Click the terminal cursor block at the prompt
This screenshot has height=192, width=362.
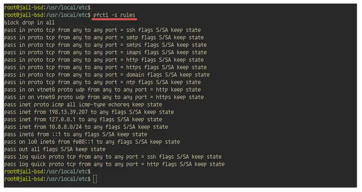95,179
